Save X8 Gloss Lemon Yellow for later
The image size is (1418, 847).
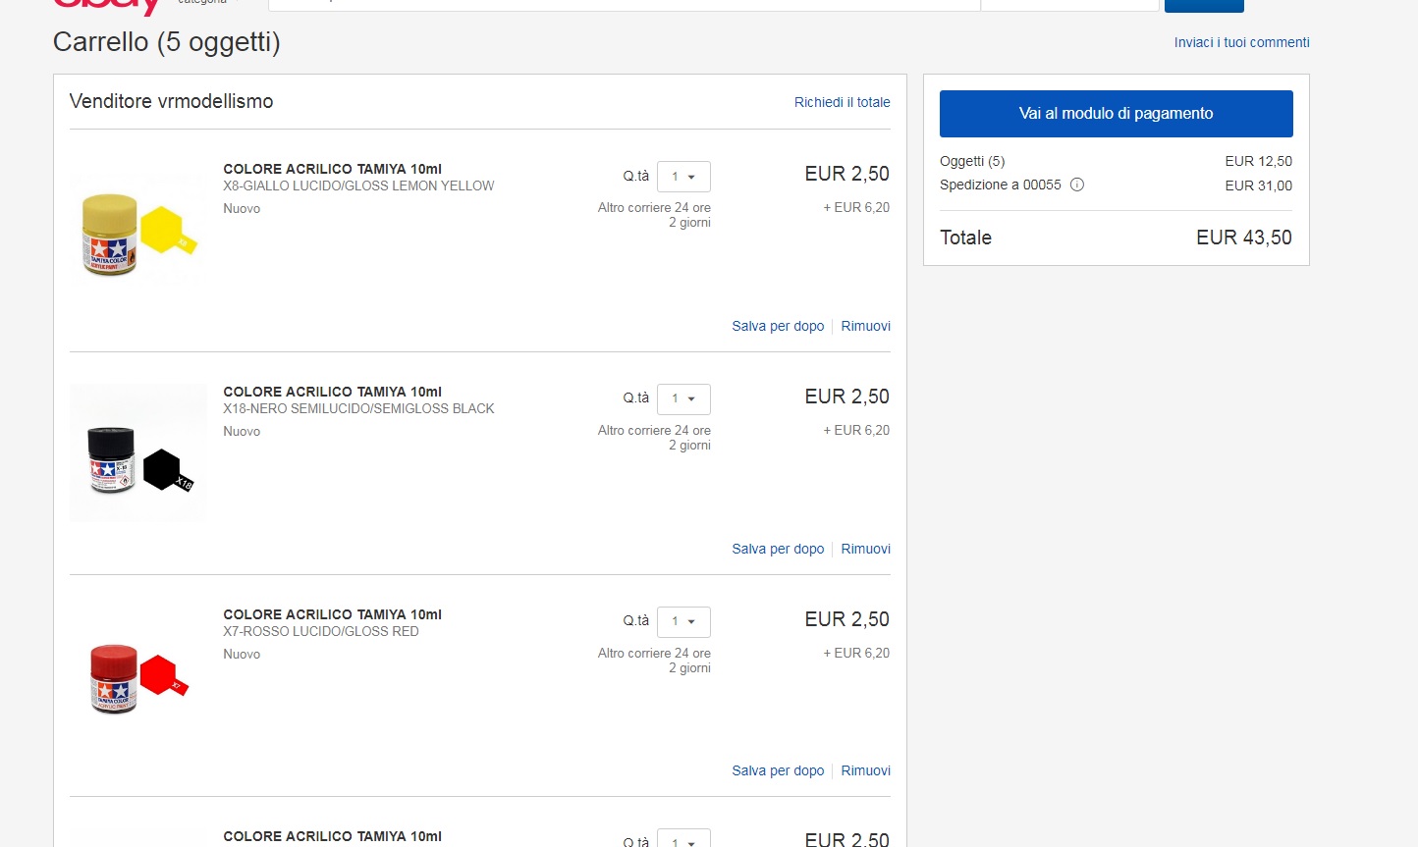[x=778, y=326]
